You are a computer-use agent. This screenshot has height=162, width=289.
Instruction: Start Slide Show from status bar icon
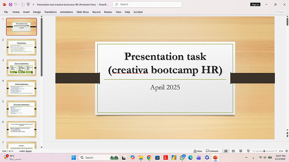pyautogui.click(x=248, y=151)
